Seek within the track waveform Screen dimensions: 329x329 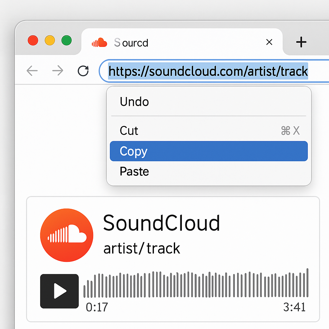coord(196,285)
